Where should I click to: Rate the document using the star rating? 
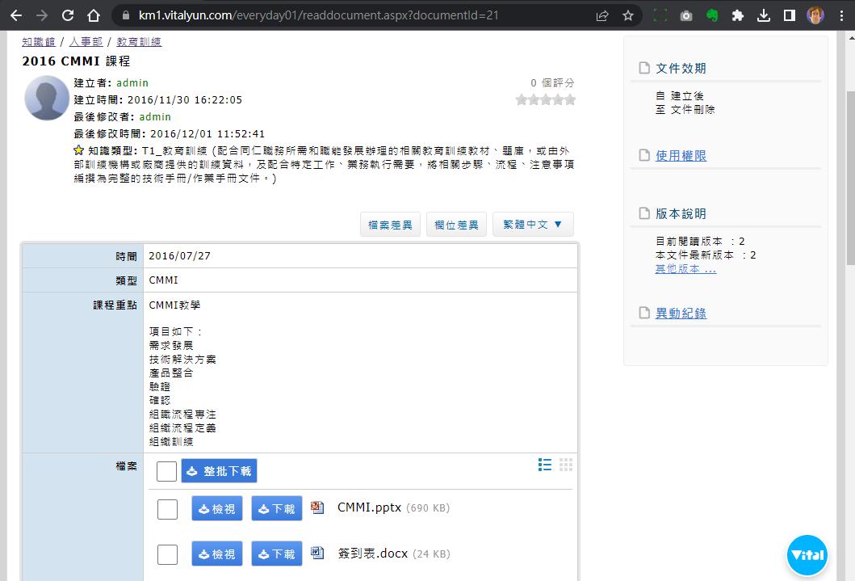[x=546, y=100]
